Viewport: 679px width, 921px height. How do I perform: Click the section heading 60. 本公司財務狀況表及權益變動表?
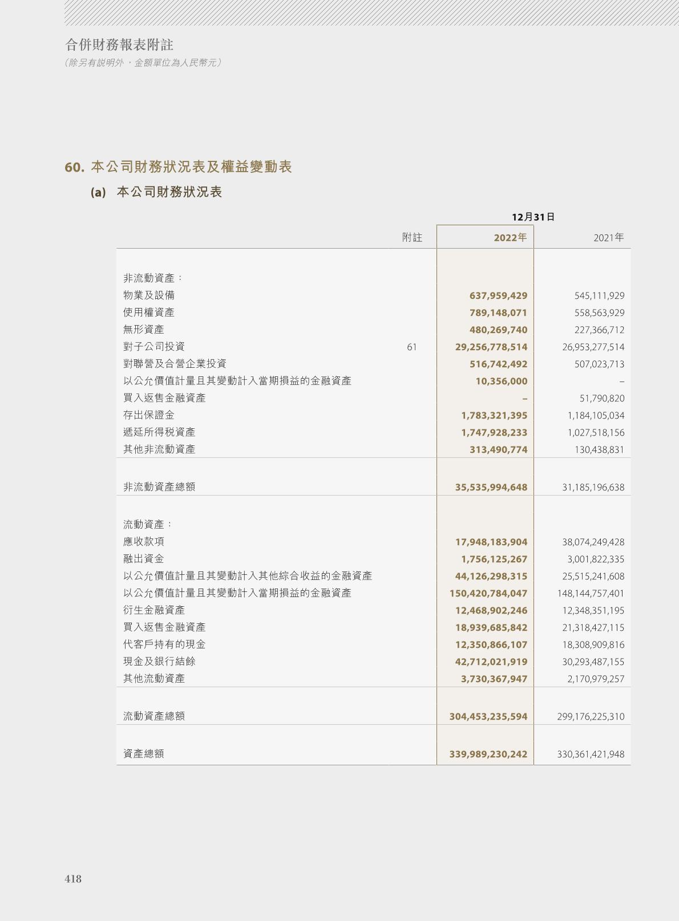[178, 167]
